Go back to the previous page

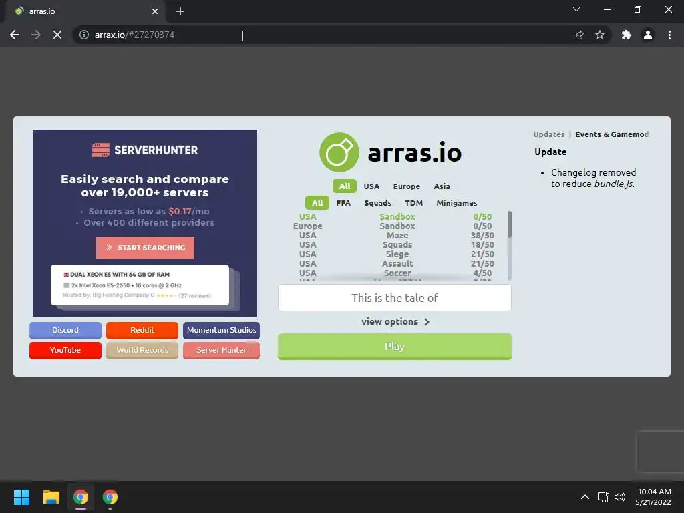pos(15,35)
